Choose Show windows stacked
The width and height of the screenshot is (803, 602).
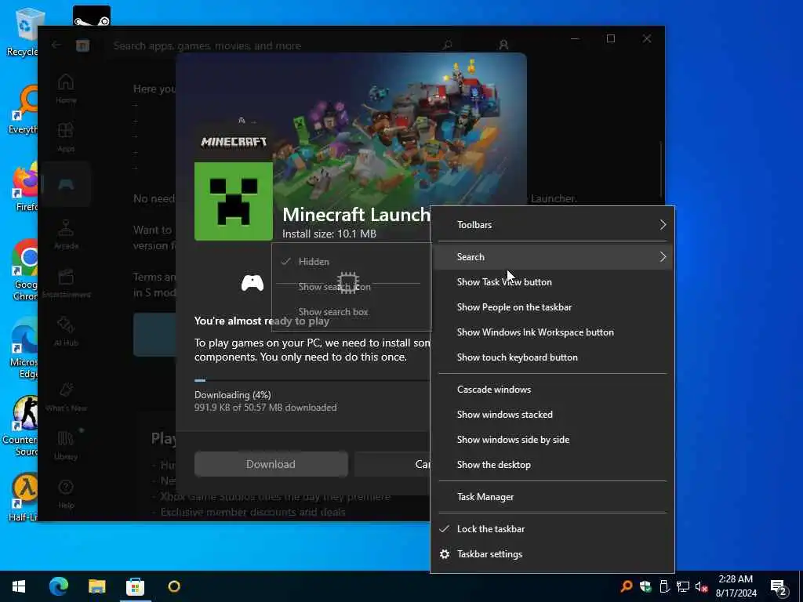coord(553,415)
